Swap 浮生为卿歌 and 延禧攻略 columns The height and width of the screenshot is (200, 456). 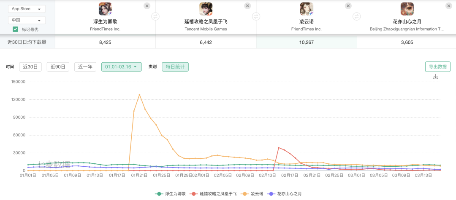[x=155, y=17]
